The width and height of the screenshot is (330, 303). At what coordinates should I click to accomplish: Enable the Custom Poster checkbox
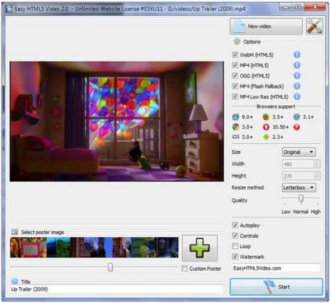(x=185, y=269)
